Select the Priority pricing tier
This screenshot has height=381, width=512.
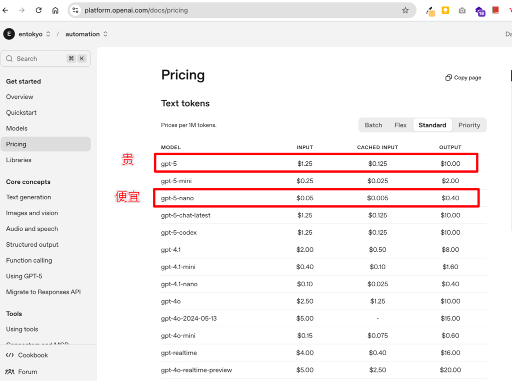click(x=469, y=125)
